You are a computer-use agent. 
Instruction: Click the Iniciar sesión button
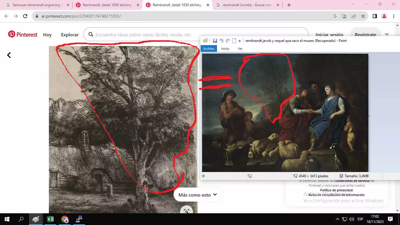329,35
